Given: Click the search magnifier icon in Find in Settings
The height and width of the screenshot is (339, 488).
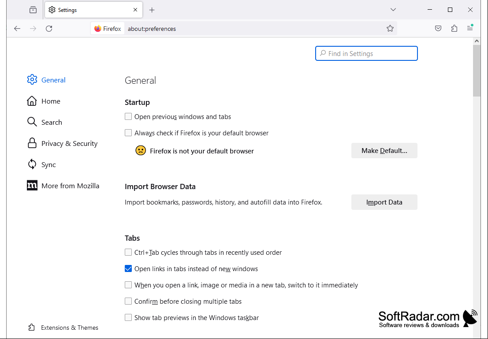Looking at the screenshot, I should [x=323, y=53].
